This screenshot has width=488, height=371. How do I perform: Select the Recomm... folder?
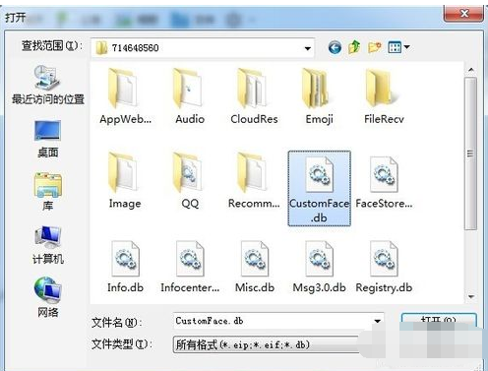click(254, 181)
